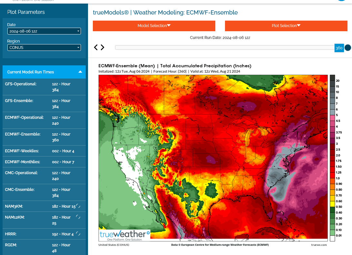Select the GFS-Ensemble row label
Viewport: 352px width, 255px height.
tap(19, 101)
